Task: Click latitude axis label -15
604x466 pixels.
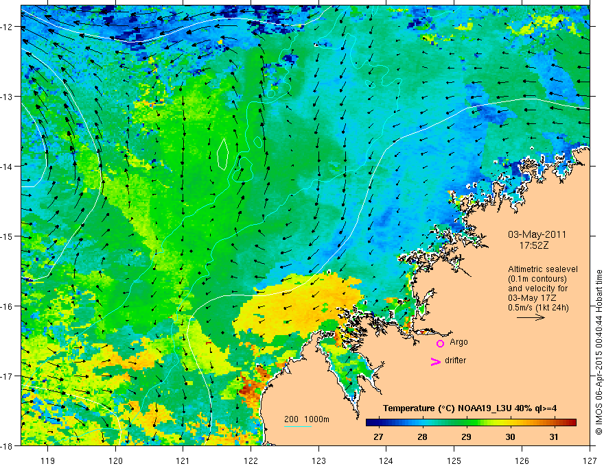Action: coord(7,236)
